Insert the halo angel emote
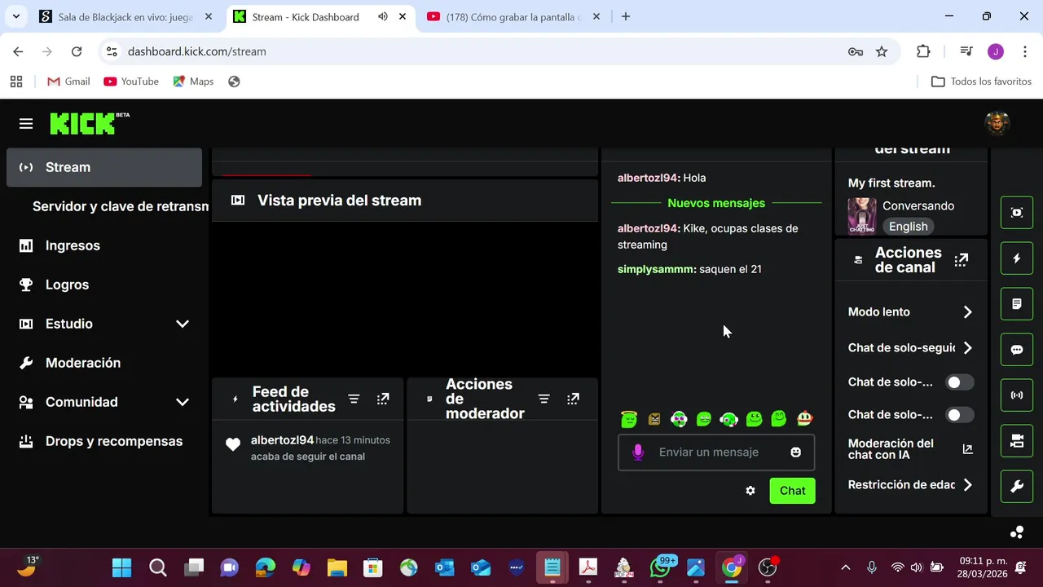This screenshot has height=587, width=1043. [629, 419]
